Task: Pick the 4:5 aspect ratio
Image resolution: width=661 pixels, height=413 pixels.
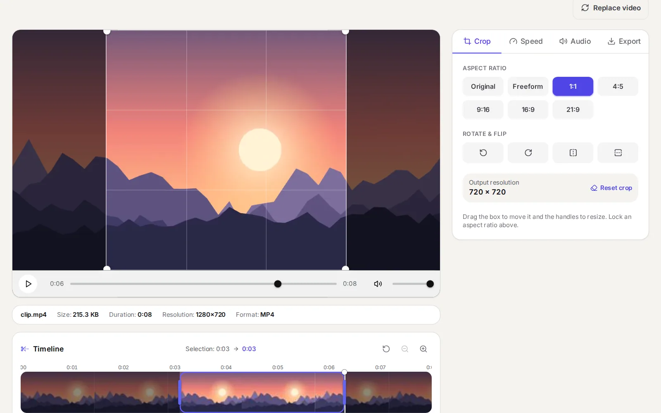Action: click(x=618, y=86)
